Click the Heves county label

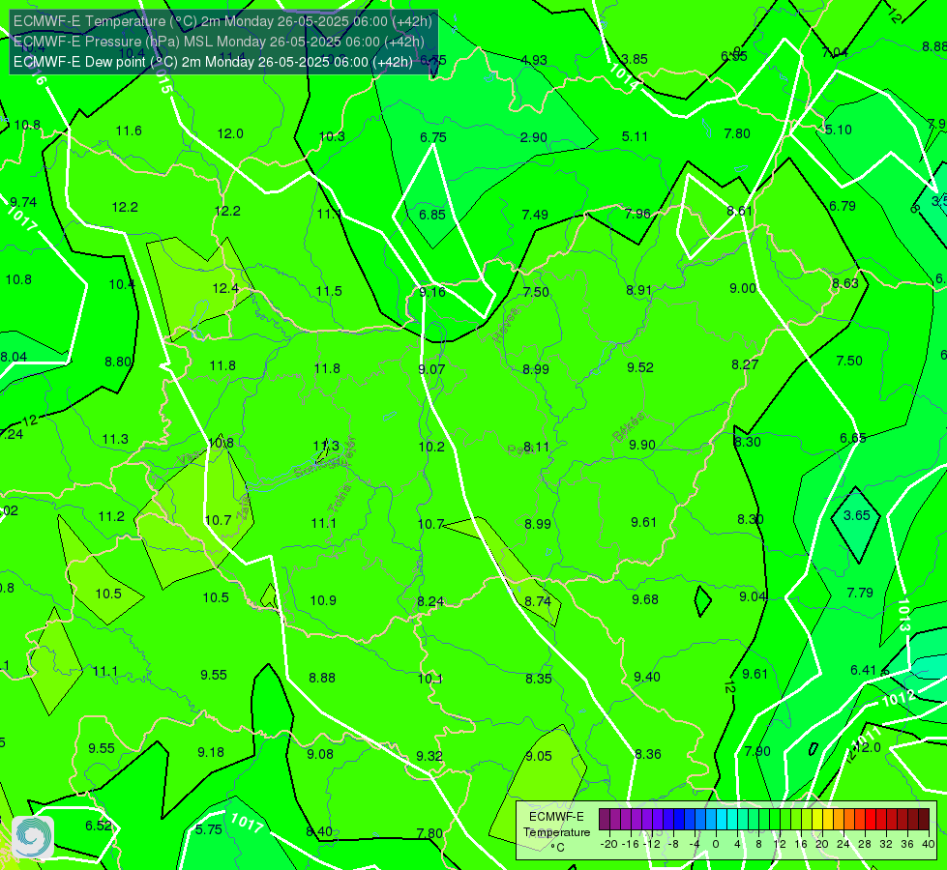pos(506,325)
